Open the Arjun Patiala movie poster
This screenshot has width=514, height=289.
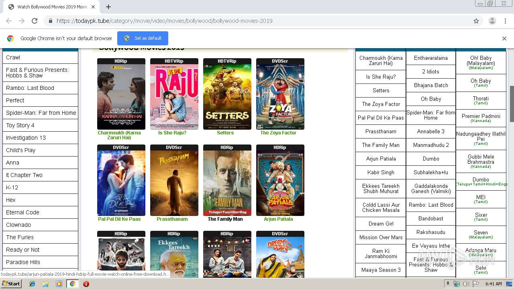tap(280, 183)
